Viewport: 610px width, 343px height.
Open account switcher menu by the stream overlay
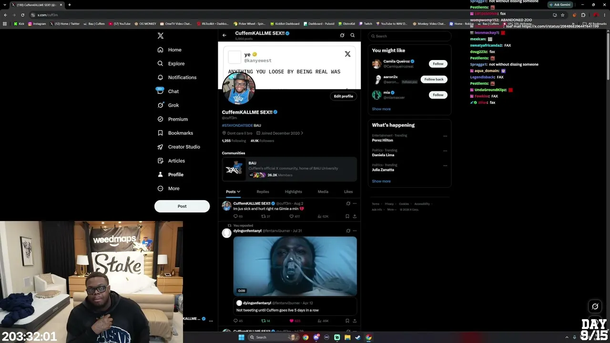(x=211, y=321)
